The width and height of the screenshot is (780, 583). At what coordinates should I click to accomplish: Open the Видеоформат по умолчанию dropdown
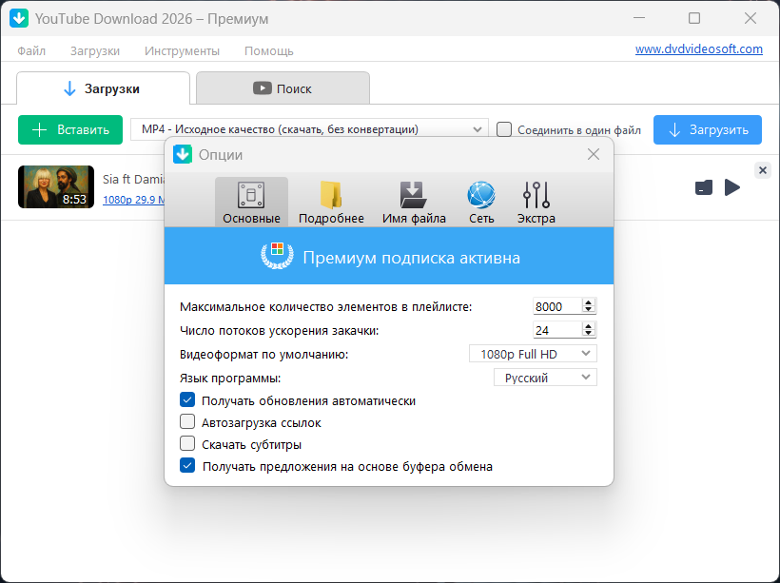[533, 354]
